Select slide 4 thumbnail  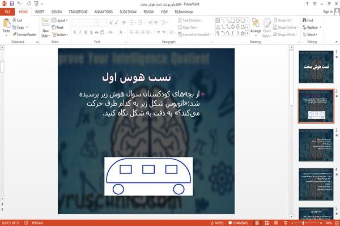316,185
